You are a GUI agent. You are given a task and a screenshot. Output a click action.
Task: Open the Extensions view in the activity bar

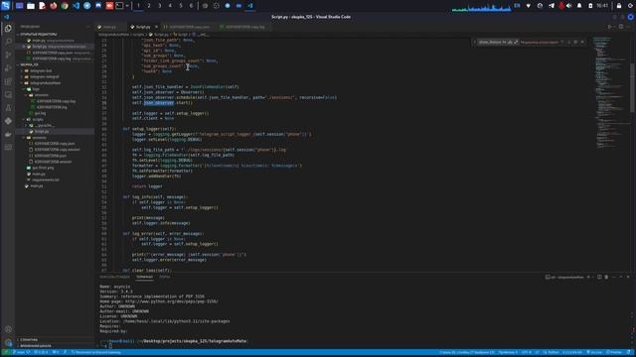[x=8, y=81]
